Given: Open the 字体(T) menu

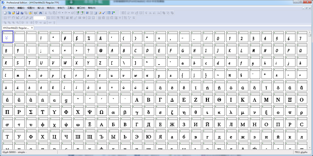Looking at the screenshot, I should click(61, 8).
